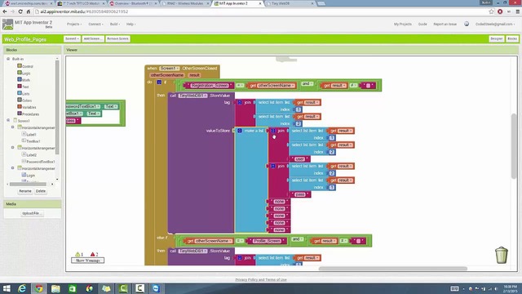Screen dimensions: 522x294
Task: Click the MIT App Inventor logo
Action: coord(7,24)
